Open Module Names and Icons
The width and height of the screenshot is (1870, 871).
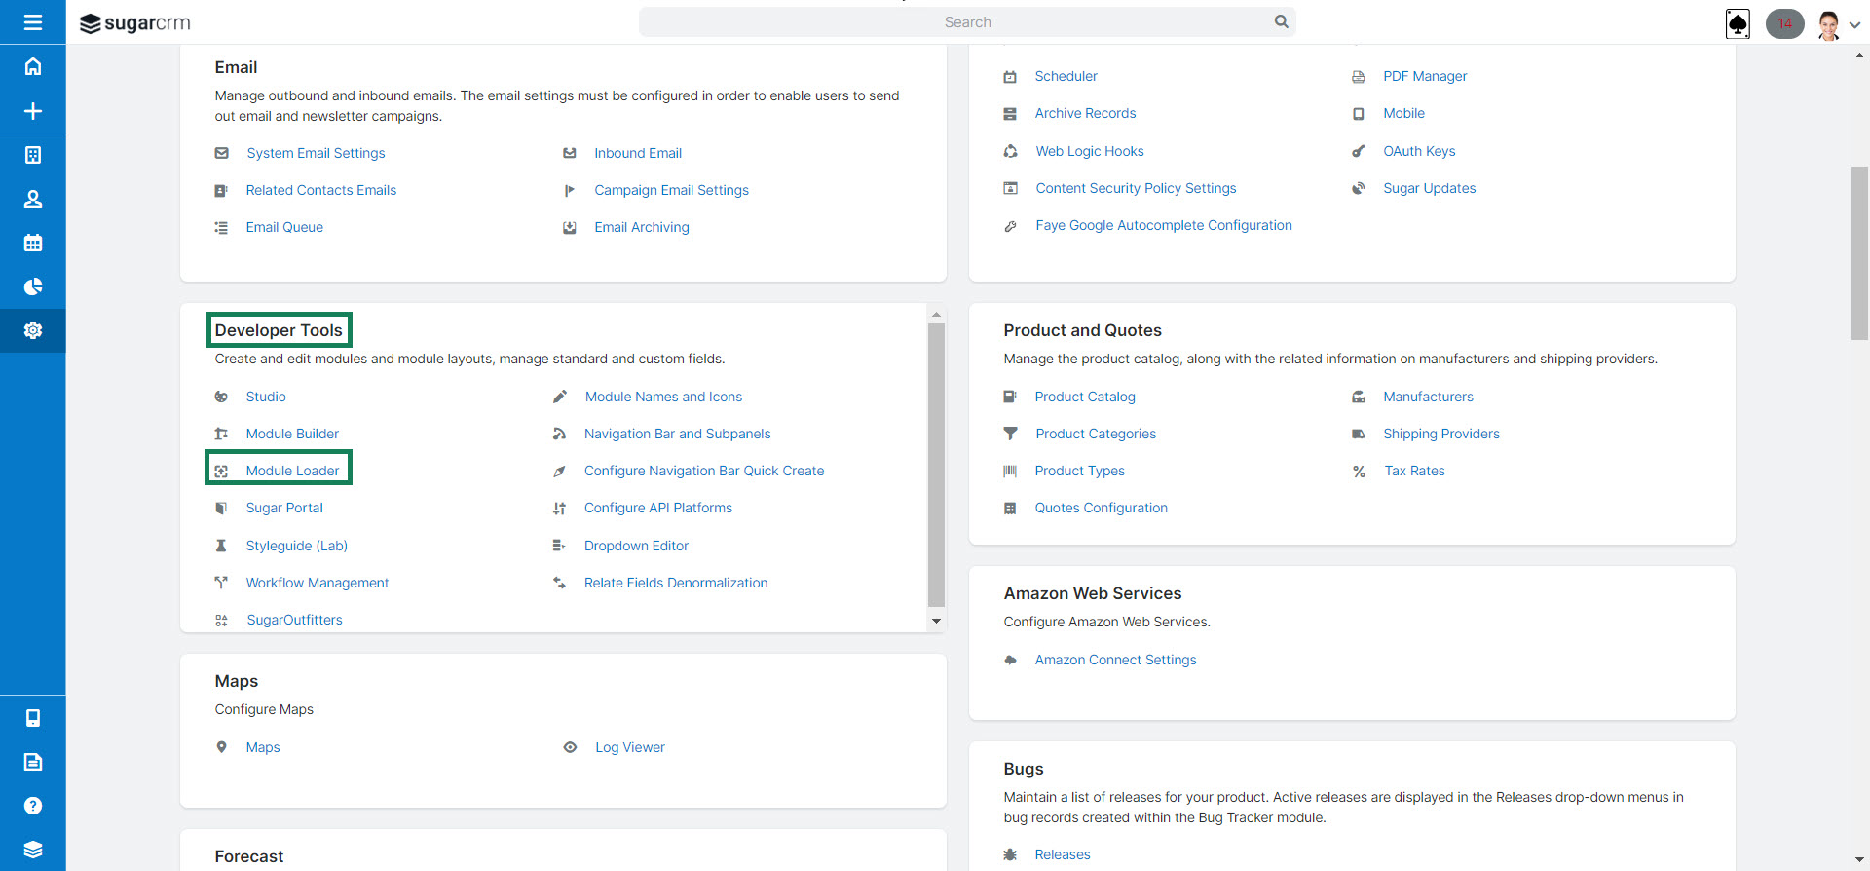tap(663, 397)
